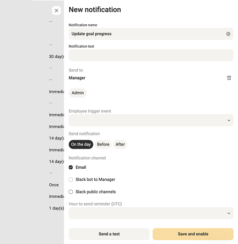Open the Hour to send reminder dropdown
Viewport: 238px width, 244px height.
pyautogui.click(x=151, y=213)
